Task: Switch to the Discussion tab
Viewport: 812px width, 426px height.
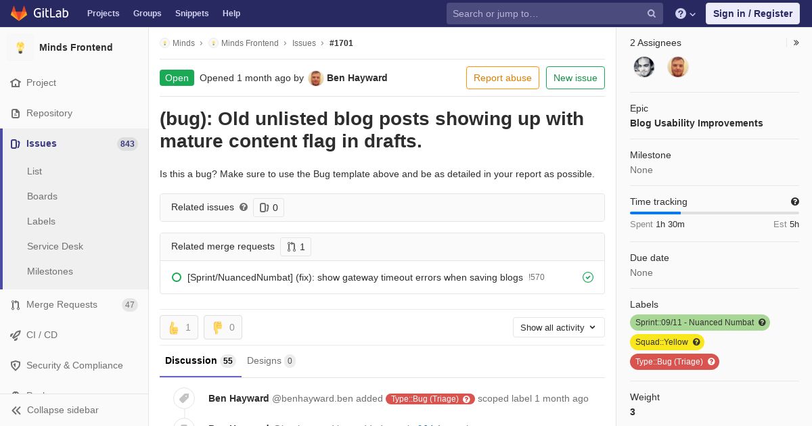Action: (x=200, y=361)
